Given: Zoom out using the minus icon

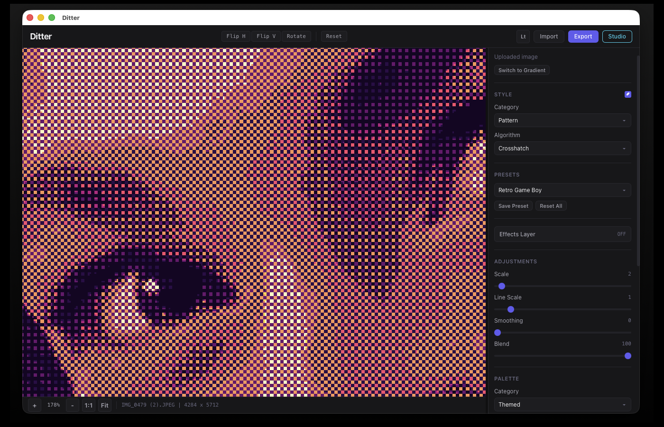Looking at the screenshot, I should pyautogui.click(x=72, y=405).
